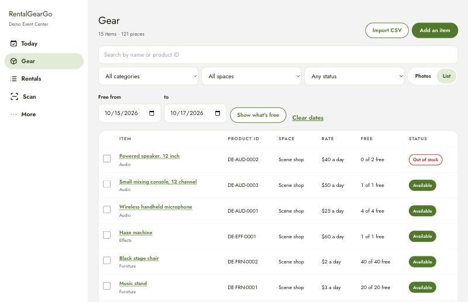Image resolution: width=468 pixels, height=302 pixels.
Task: Click the 40 of 40 free cell
Action: pyautogui.click(x=375, y=262)
